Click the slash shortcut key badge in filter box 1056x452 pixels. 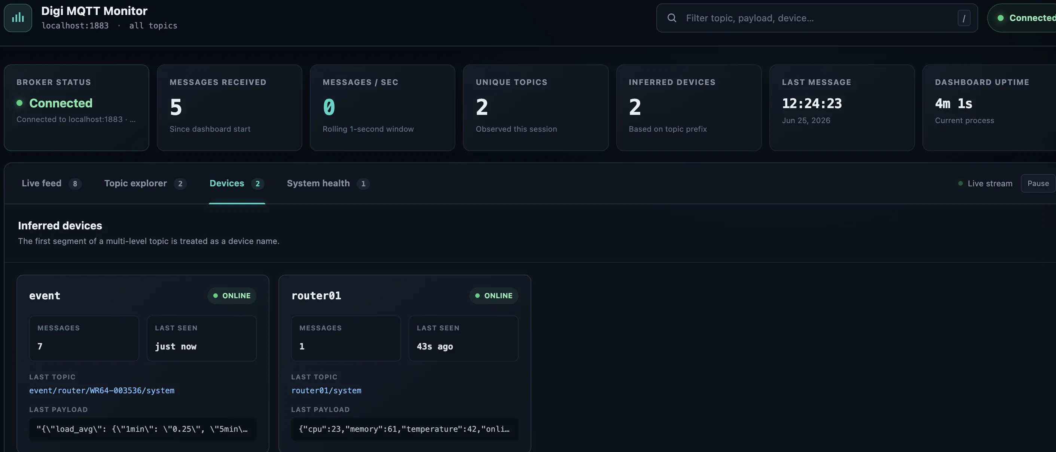coord(964,18)
